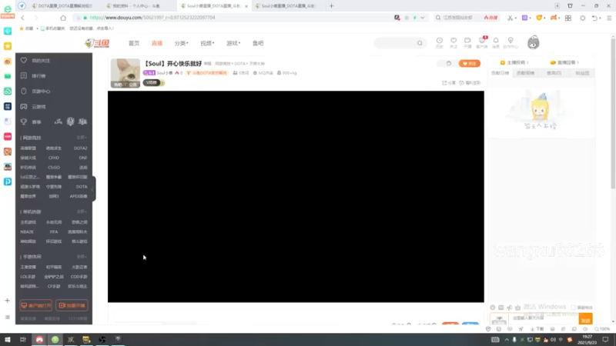Click the chat message input field
This screenshot has width=616, height=346.
pyautogui.click(x=544, y=318)
